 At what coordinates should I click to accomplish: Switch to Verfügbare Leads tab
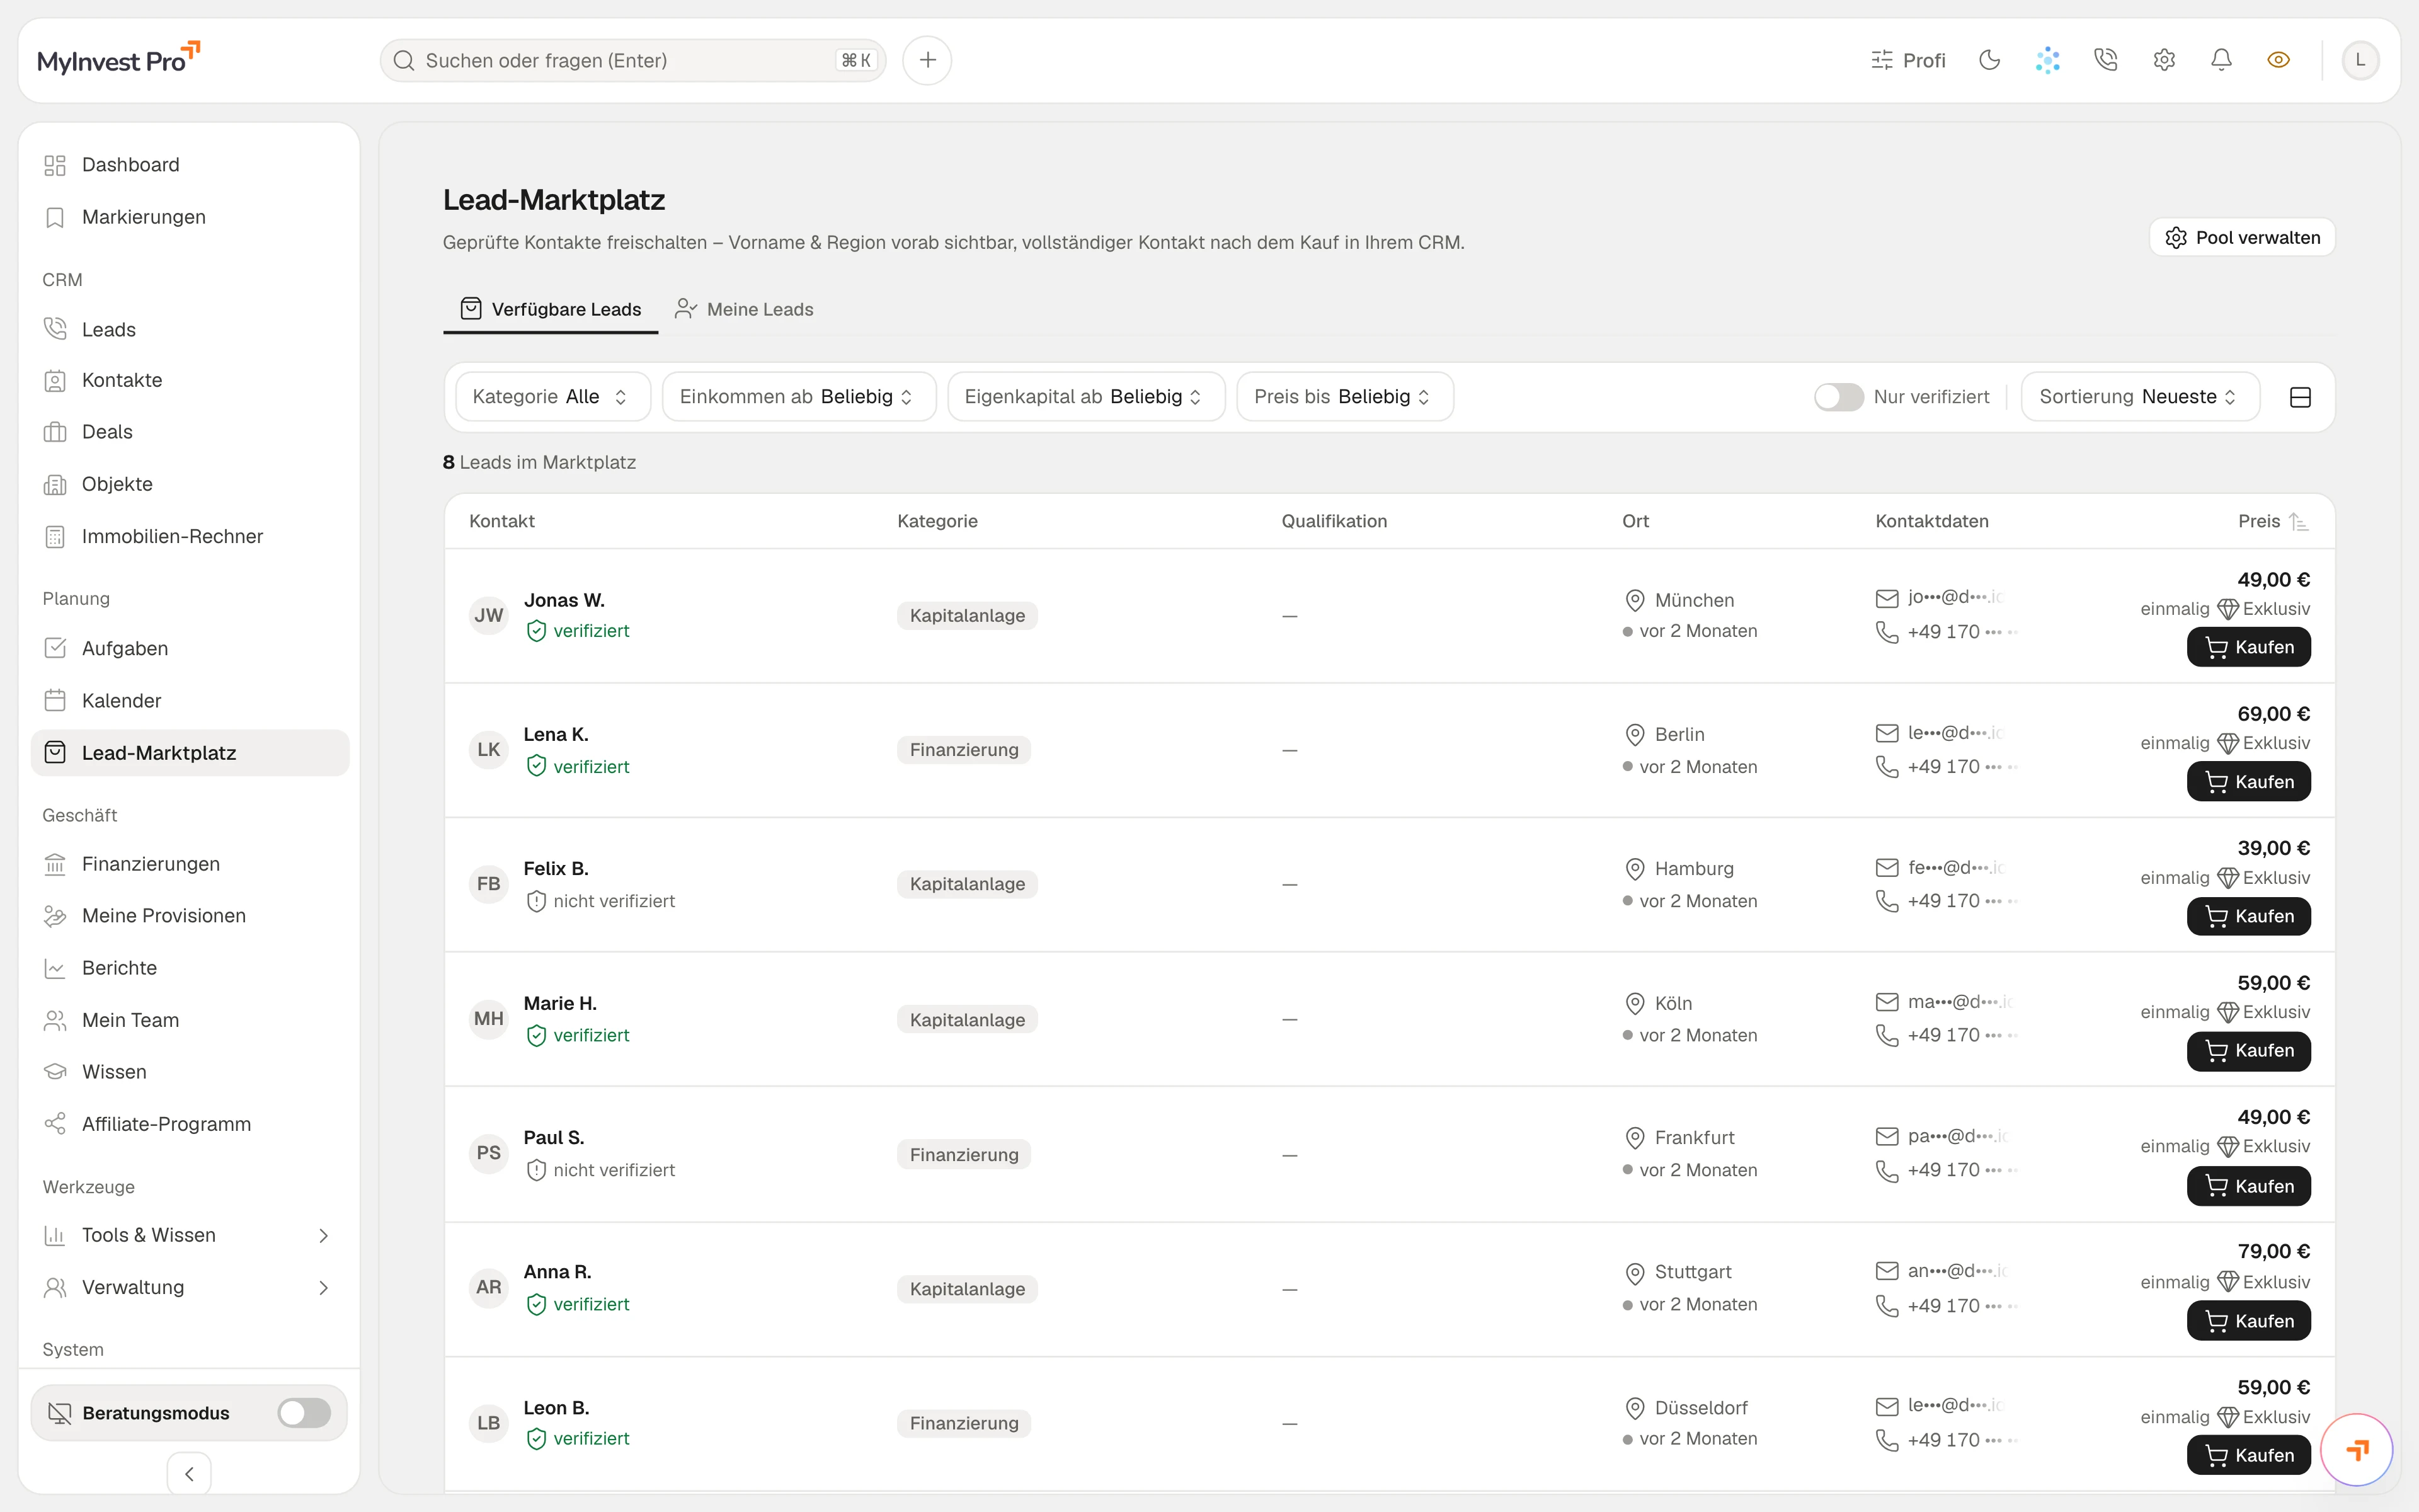click(x=551, y=309)
